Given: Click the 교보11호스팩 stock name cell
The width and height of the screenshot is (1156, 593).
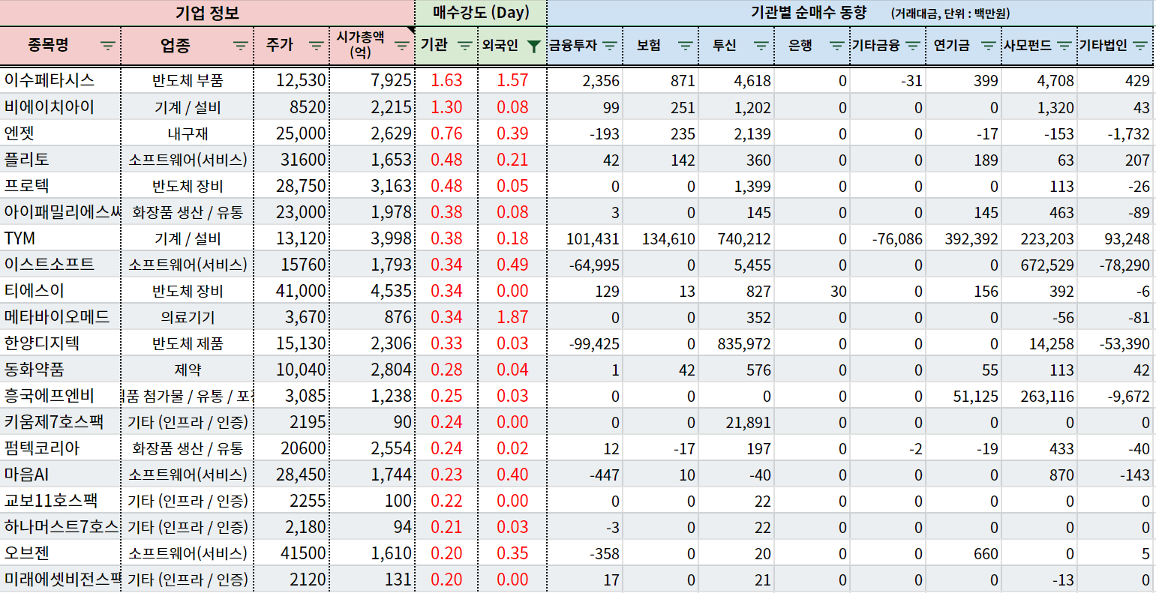Looking at the screenshot, I should click(60, 500).
